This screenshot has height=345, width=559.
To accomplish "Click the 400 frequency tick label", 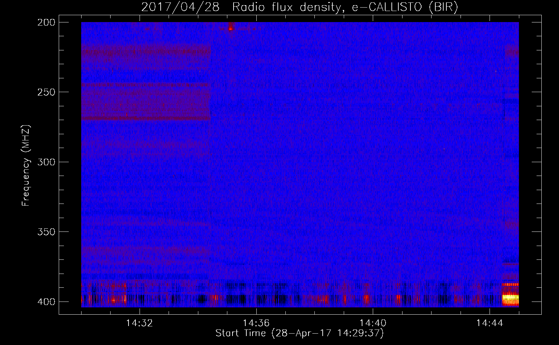I will click(46, 302).
